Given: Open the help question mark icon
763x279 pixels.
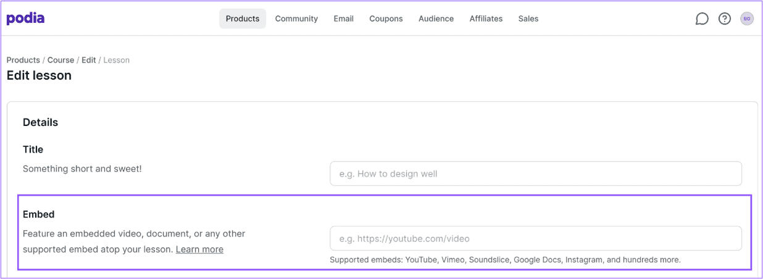Looking at the screenshot, I should (725, 19).
